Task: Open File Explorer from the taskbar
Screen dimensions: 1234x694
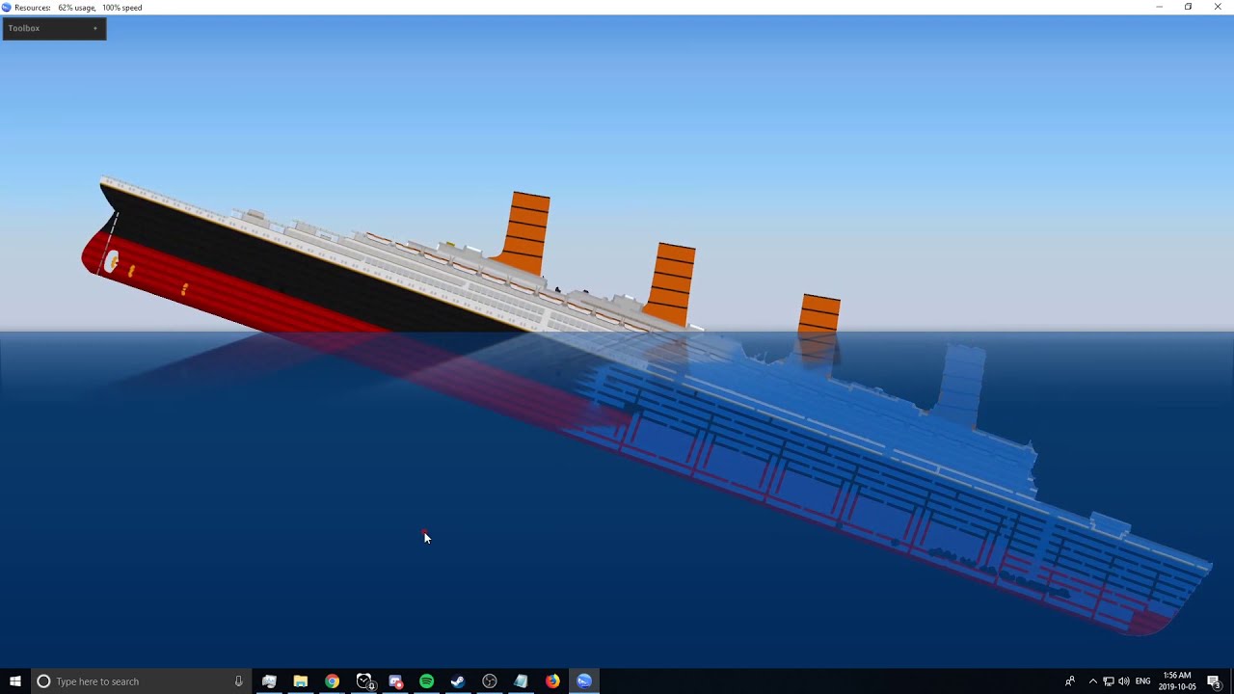Action: click(301, 681)
